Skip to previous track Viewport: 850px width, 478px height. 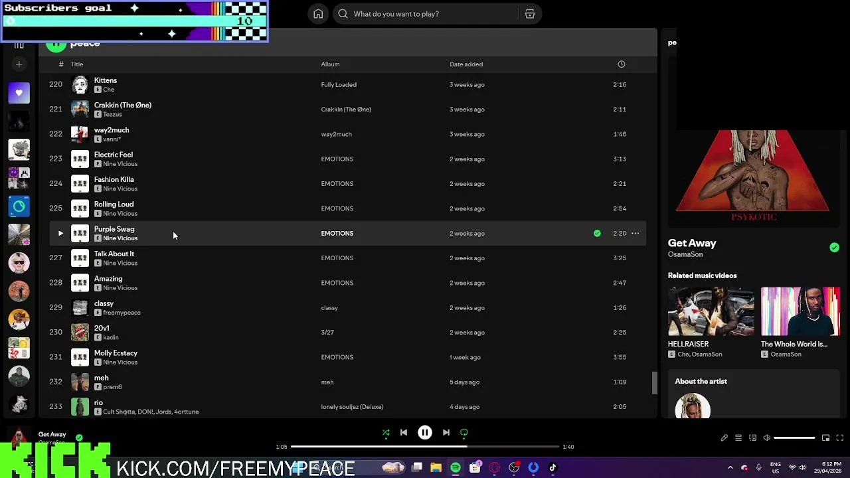pos(404,433)
